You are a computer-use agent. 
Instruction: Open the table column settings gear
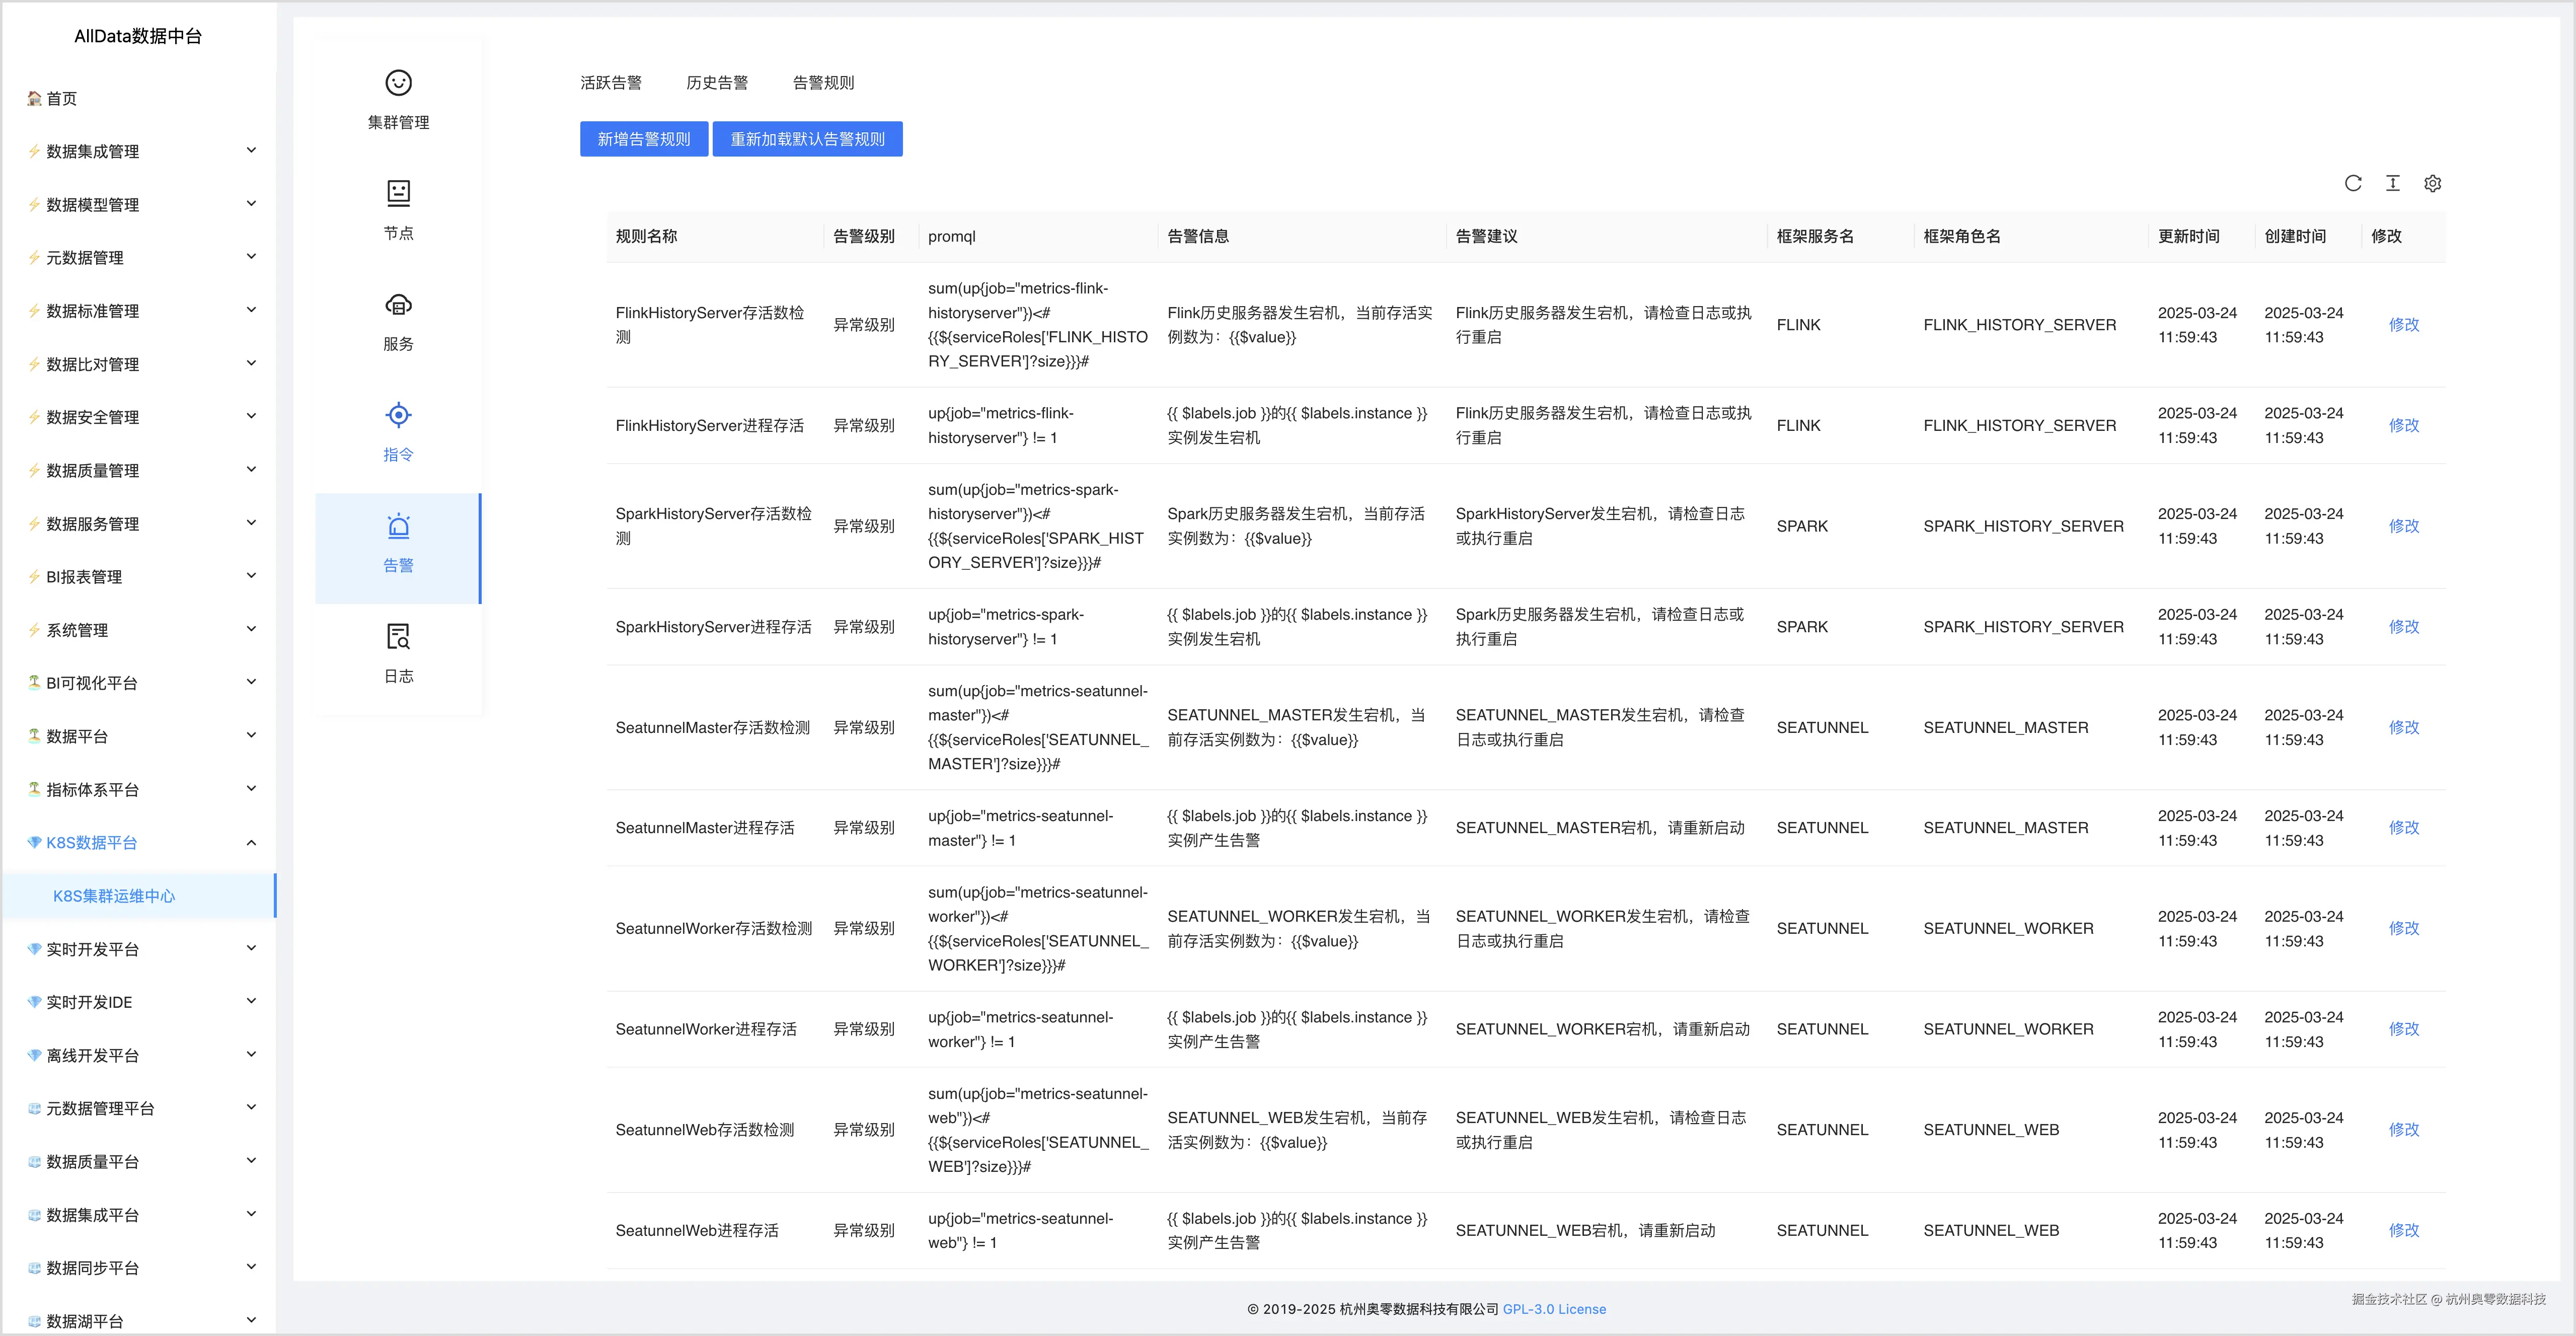[x=2432, y=183]
